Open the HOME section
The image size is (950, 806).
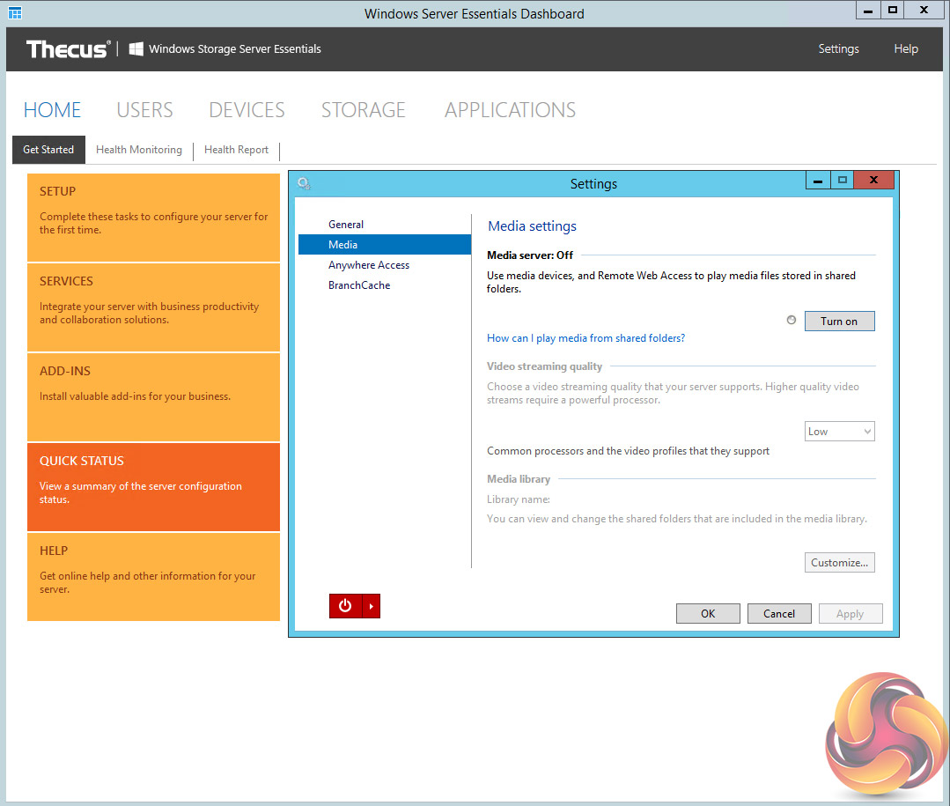(52, 110)
